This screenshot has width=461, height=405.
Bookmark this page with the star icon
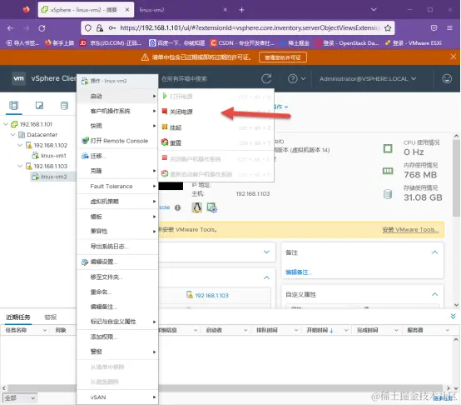[x=388, y=28]
